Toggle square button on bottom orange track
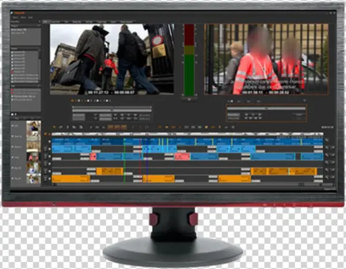Viewport: 346px width, 269px height. pyautogui.click(x=50, y=179)
